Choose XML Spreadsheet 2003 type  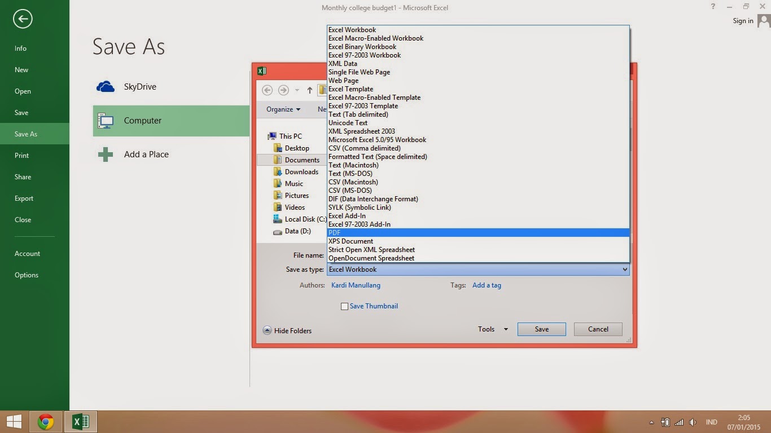pyautogui.click(x=478, y=131)
